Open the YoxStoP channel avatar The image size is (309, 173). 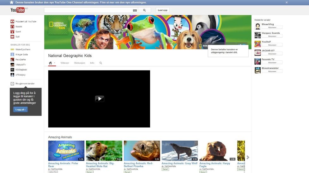pyautogui.click(x=257, y=44)
